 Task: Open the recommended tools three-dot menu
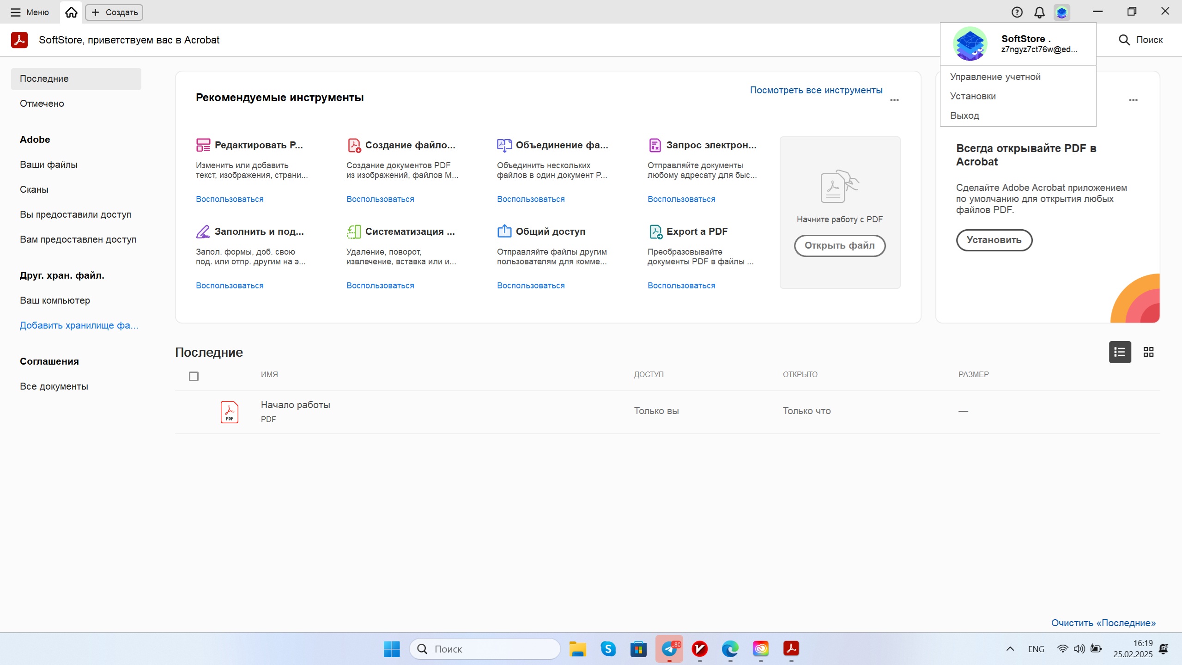[x=894, y=100]
